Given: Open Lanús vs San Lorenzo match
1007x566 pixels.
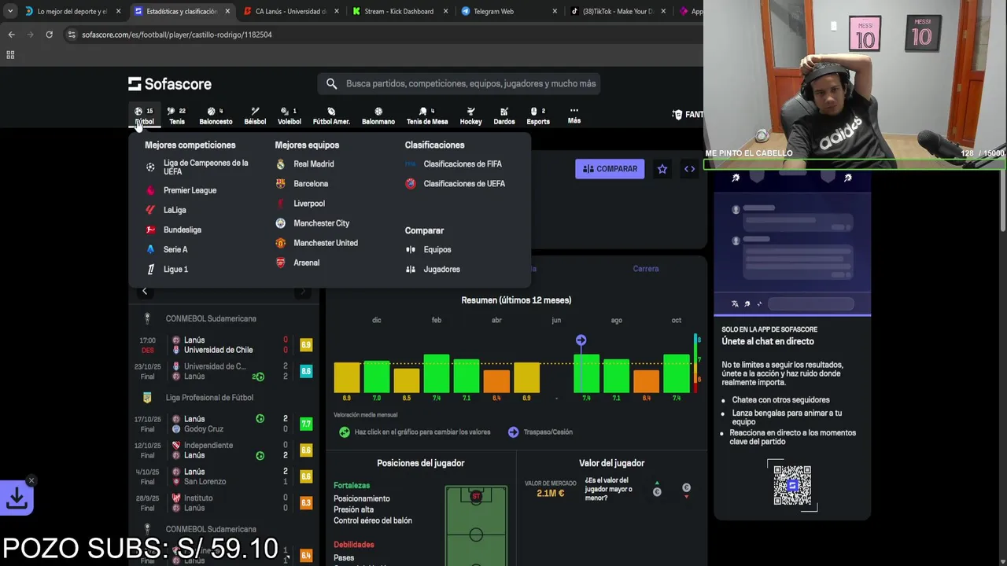Looking at the screenshot, I should pyautogui.click(x=225, y=476).
